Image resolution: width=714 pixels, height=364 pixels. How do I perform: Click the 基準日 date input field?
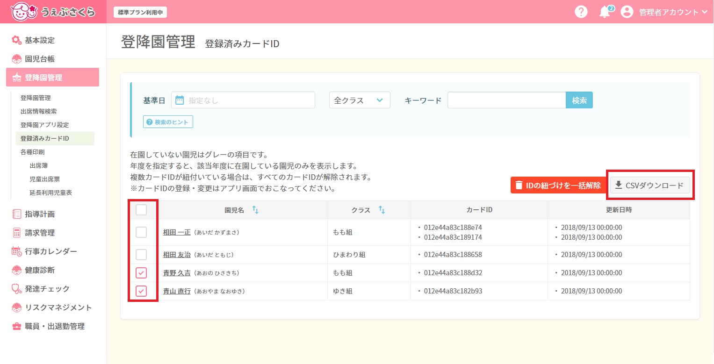[243, 100]
